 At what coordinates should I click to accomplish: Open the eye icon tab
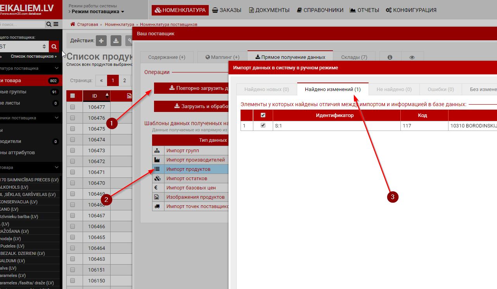[412, 57]
